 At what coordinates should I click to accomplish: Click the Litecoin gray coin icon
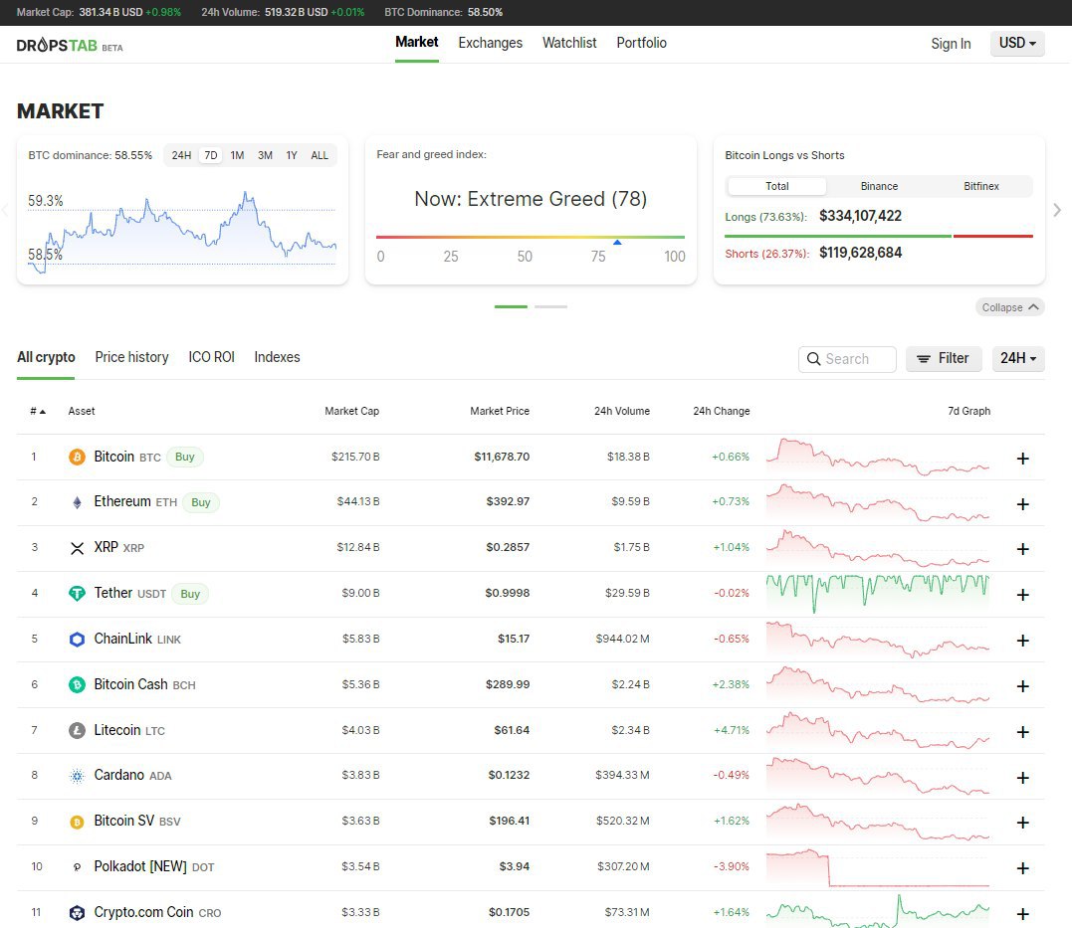(77, 731)
